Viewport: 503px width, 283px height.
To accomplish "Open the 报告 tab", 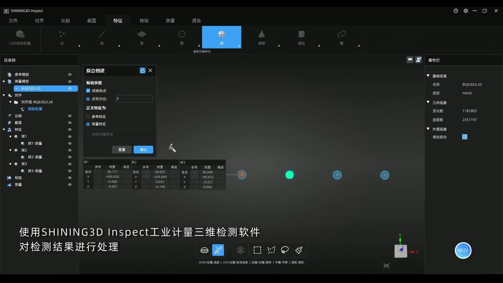I will tap(196, 21).
